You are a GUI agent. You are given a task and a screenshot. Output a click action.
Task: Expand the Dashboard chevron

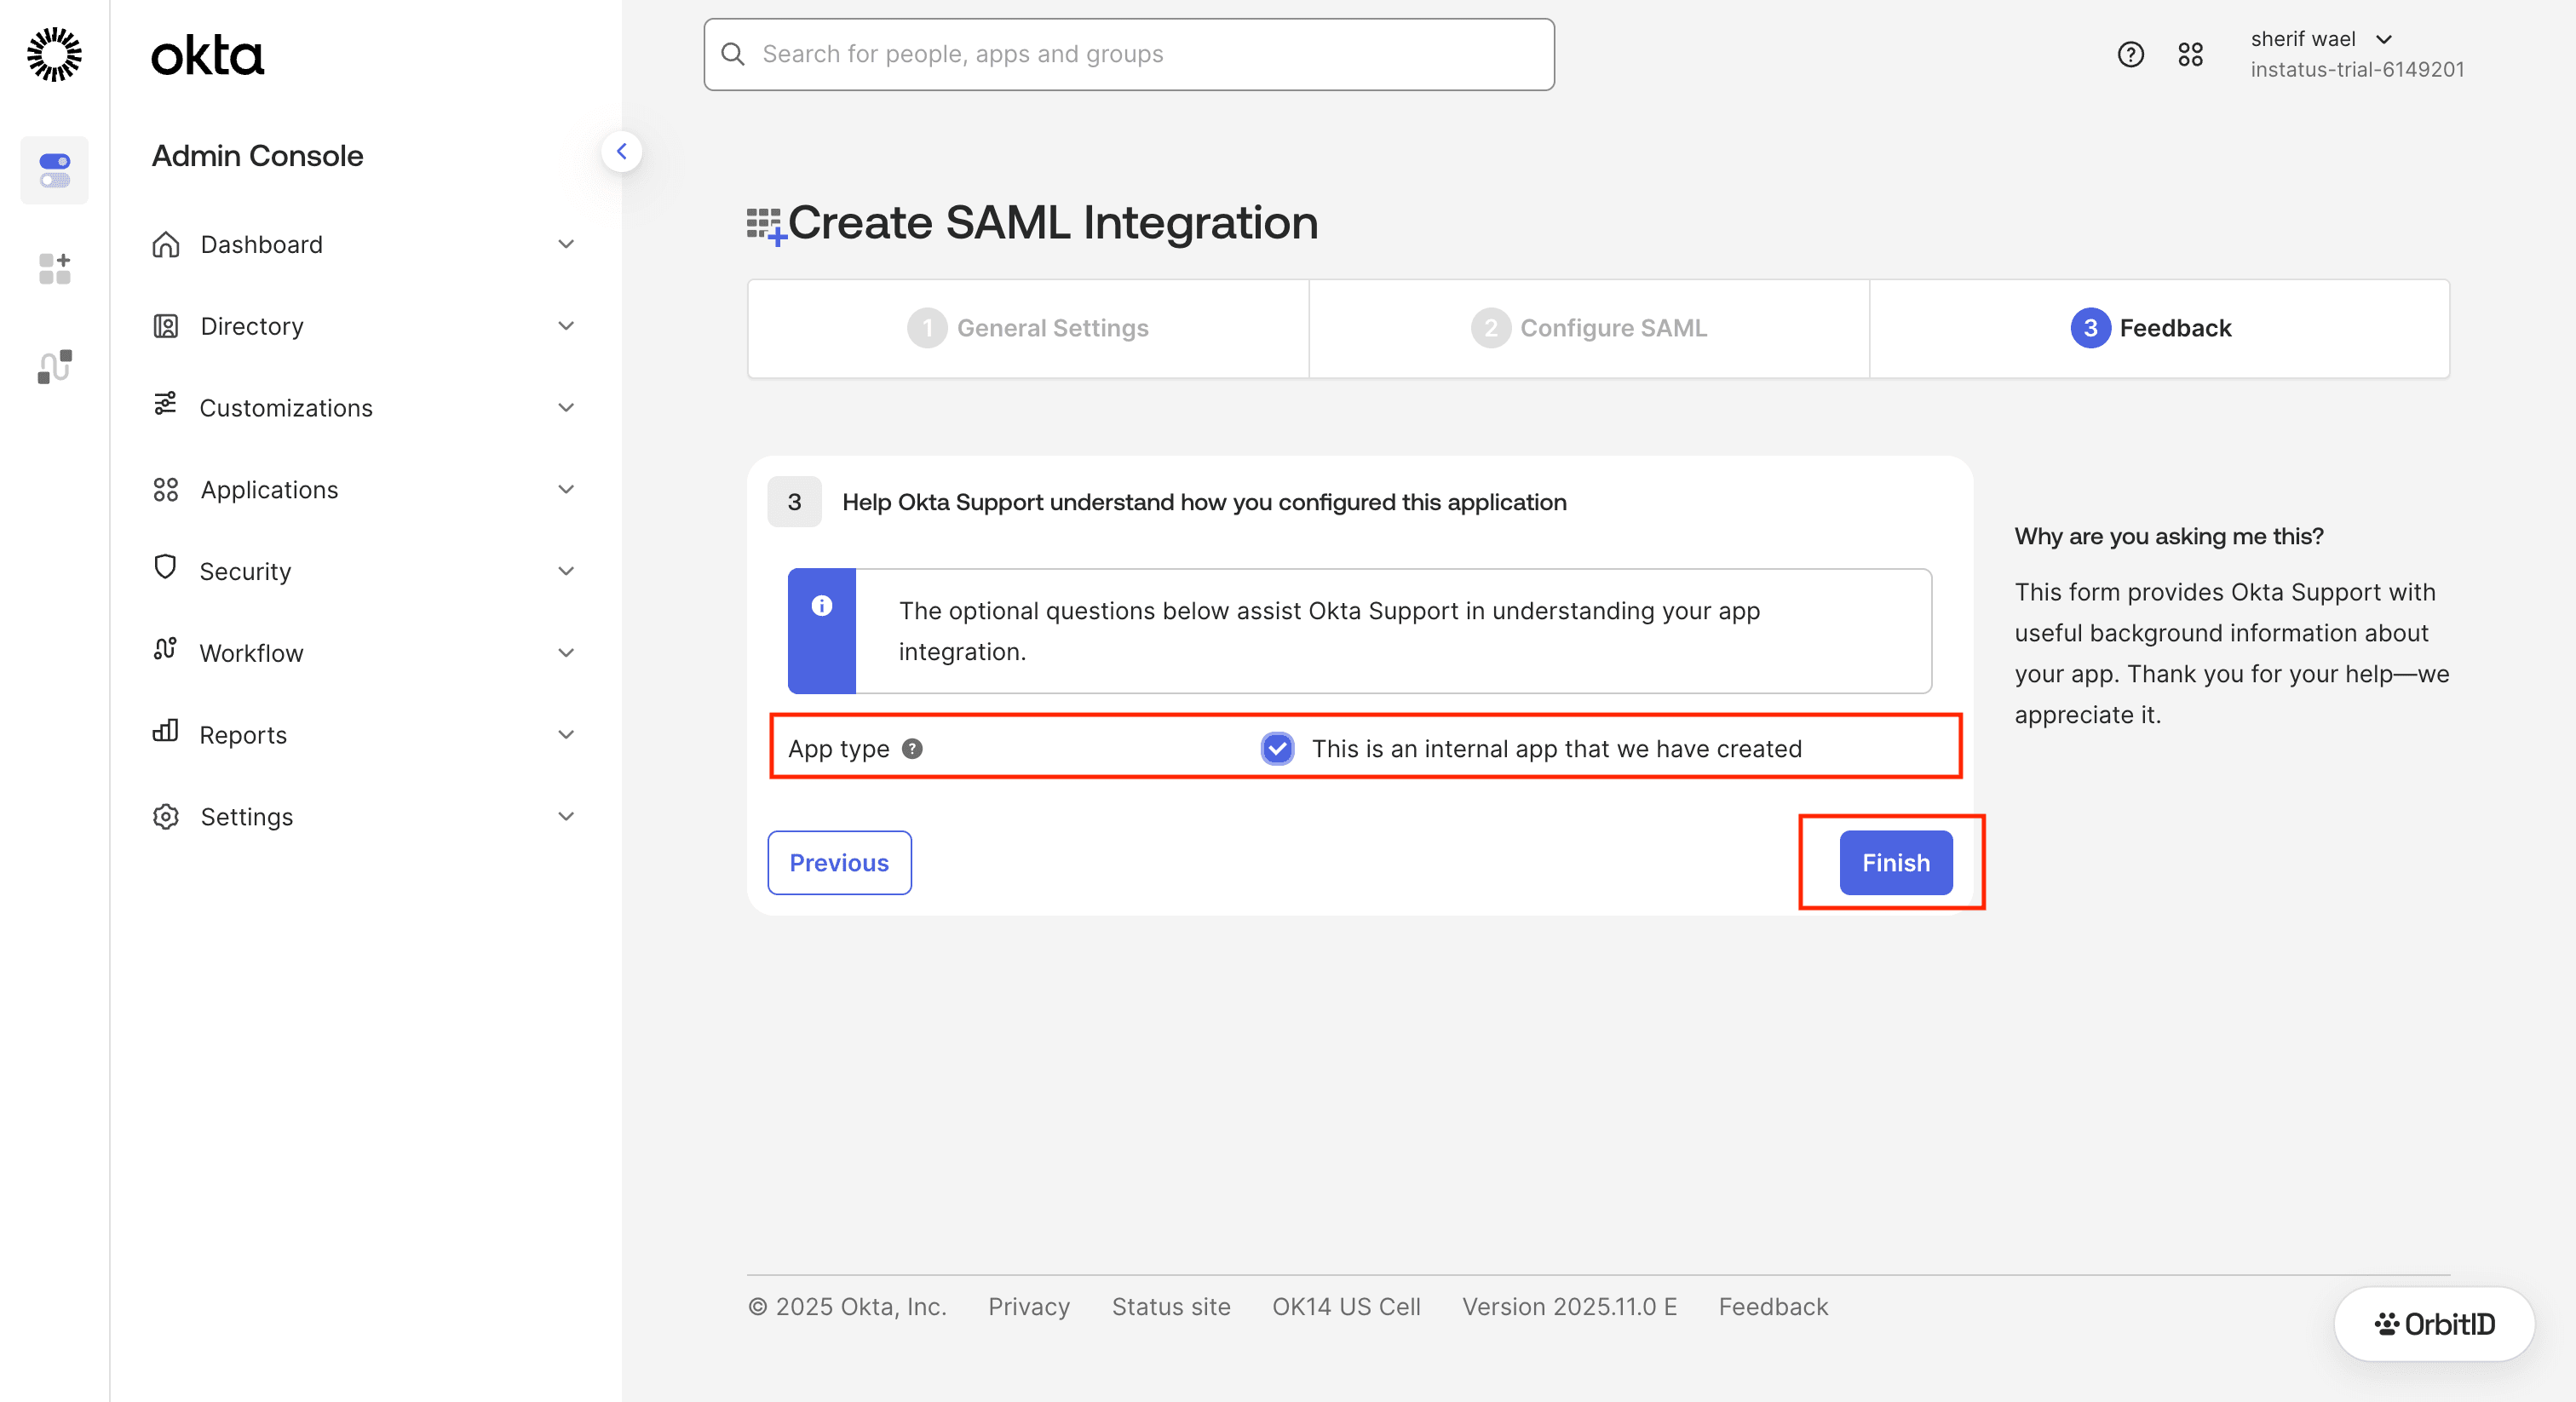pyautogui.click(x=566, y=244)
